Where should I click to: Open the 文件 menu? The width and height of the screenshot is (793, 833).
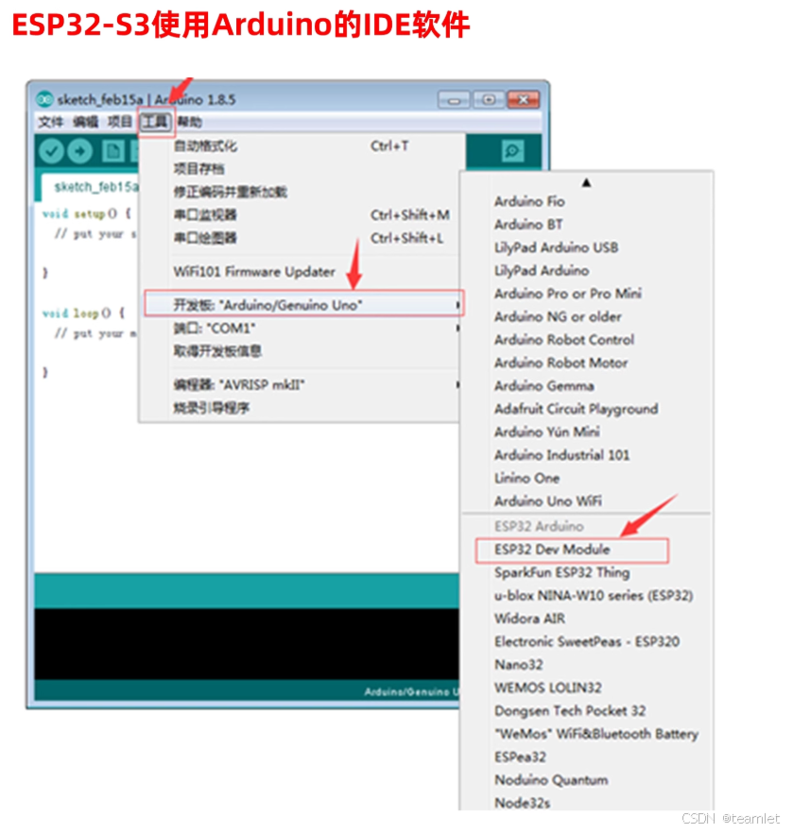pos(50,122)
